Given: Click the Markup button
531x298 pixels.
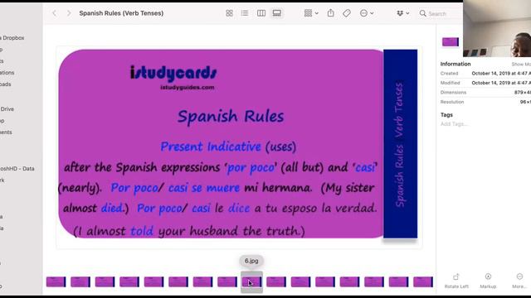Looking at the screenshot, I should click(x=488, y=281).
